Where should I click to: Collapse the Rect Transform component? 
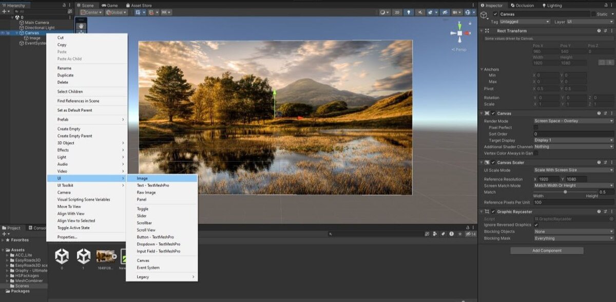[x=482, y=31]
